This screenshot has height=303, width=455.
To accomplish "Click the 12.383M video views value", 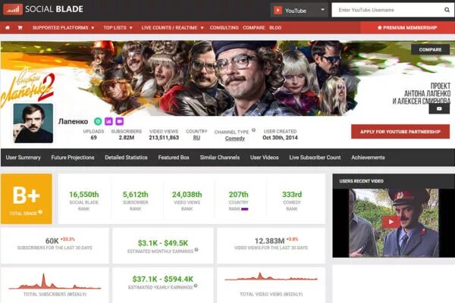I will (x=269, y=241).
